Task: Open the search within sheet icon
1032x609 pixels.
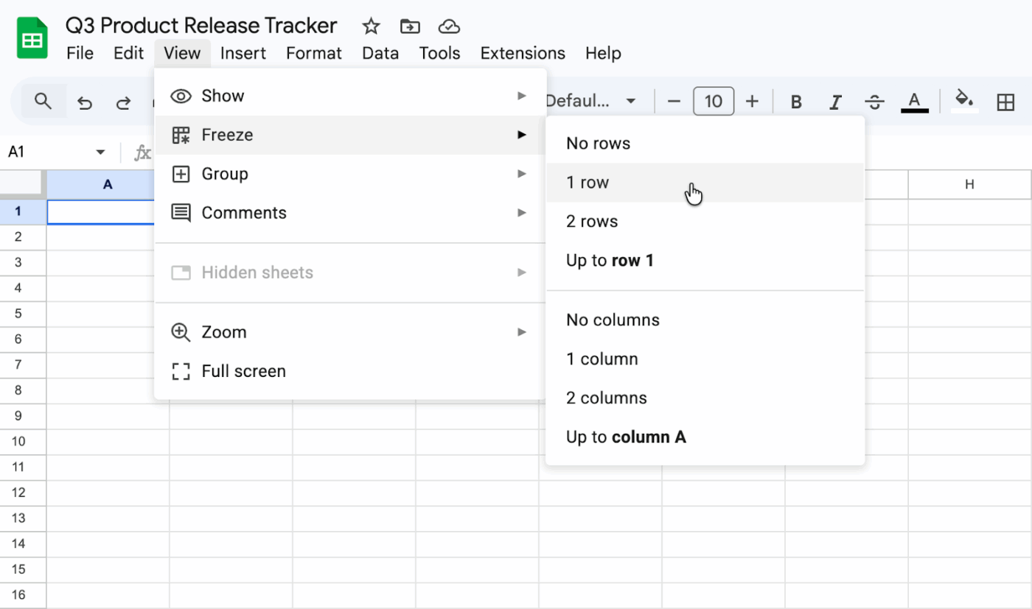Action: [43, 101]
